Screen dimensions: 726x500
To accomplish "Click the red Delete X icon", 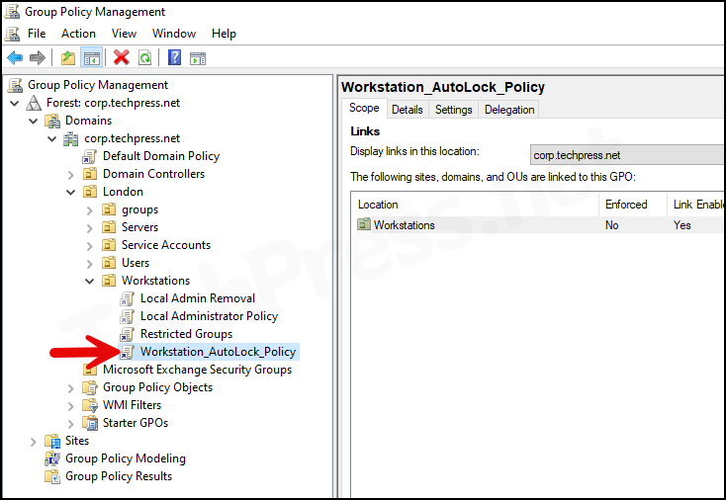I will click(x=122, y=58).
